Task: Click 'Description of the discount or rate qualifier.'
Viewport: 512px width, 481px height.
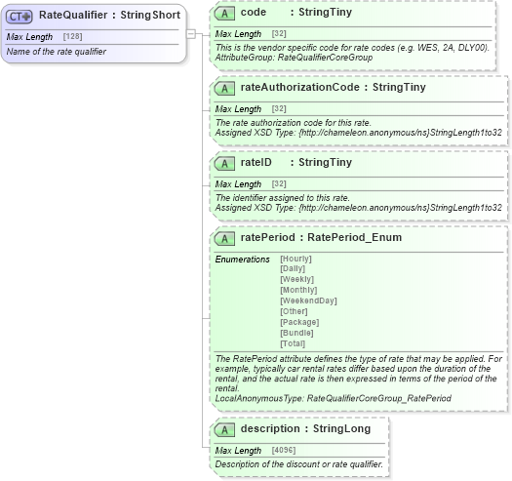Action: click(299, 464)
